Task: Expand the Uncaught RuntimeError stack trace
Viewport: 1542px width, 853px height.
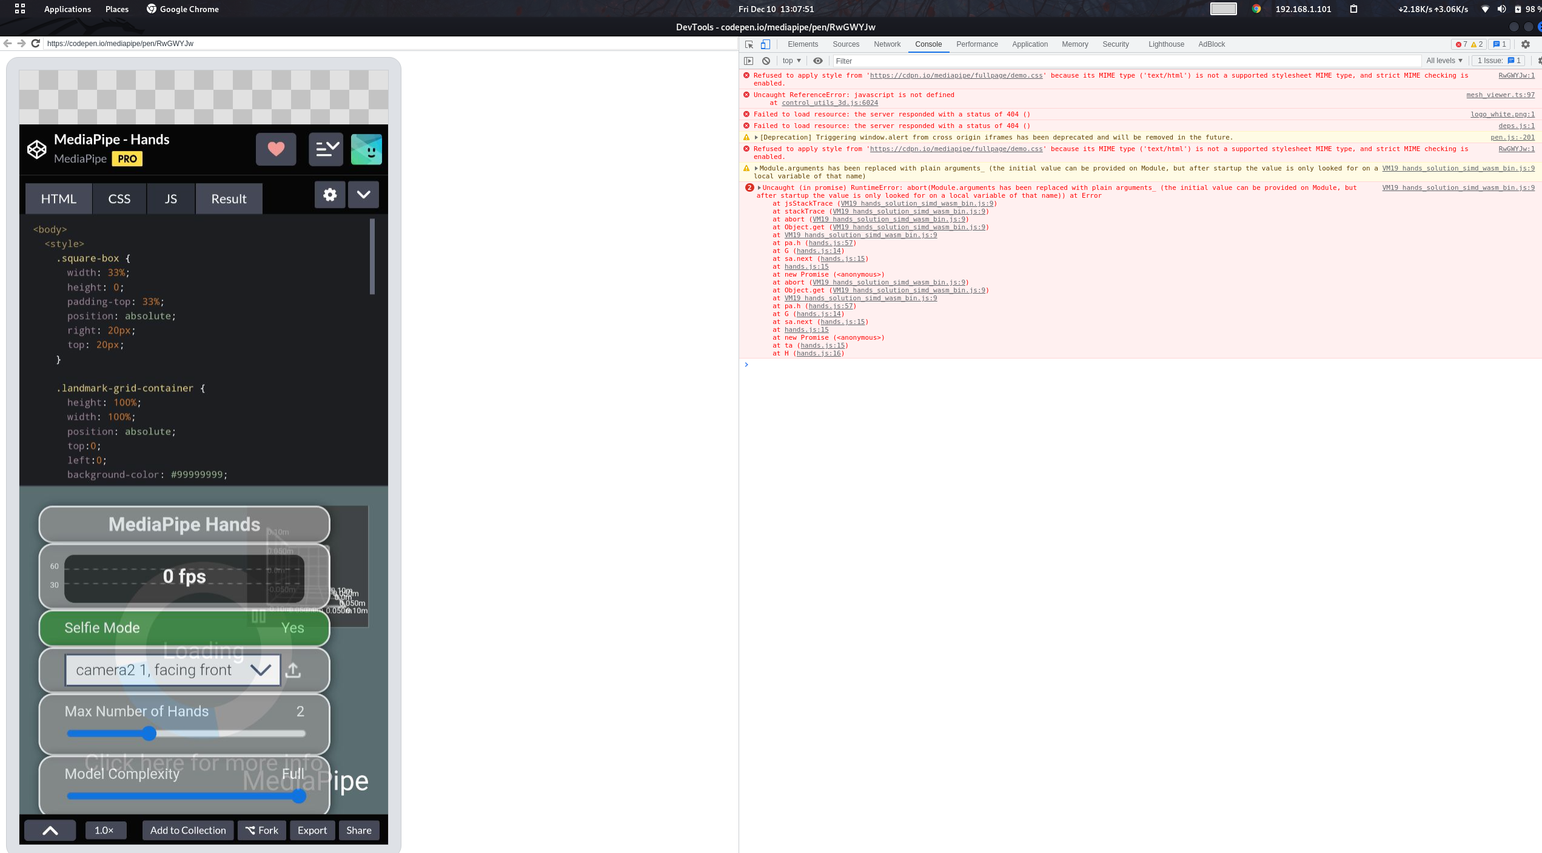Action: (759, 187)
